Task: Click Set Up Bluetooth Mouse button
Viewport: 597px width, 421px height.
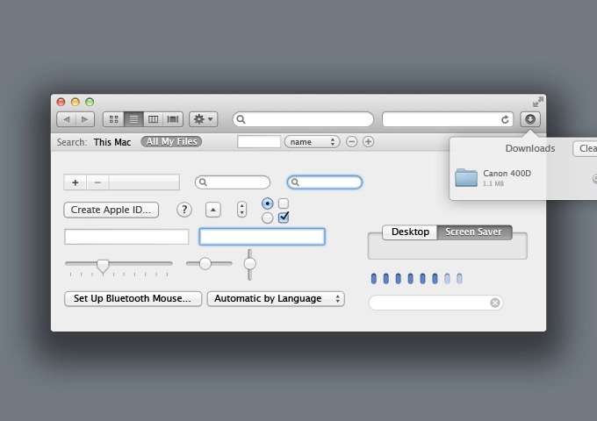Action: tap(133, 299)
